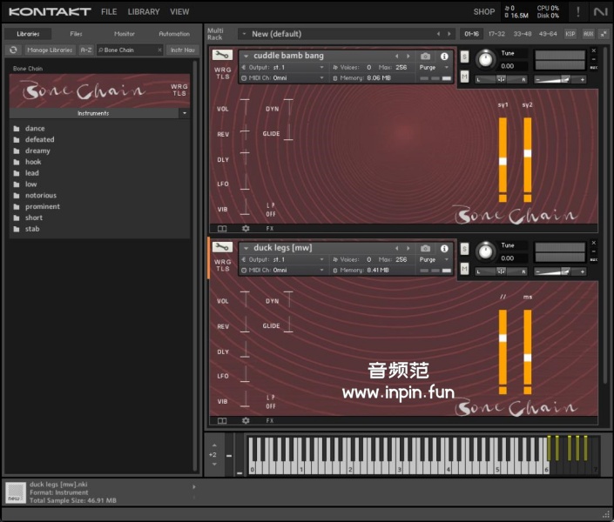Image resolution: width=614 pixels, height=522 pixels.
Task: Switch to the Files tab
Action: coord(77,34)
